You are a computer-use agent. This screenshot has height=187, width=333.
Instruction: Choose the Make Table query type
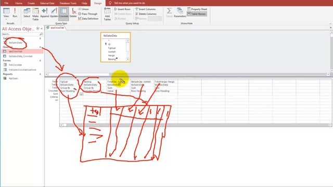point(35,14)
